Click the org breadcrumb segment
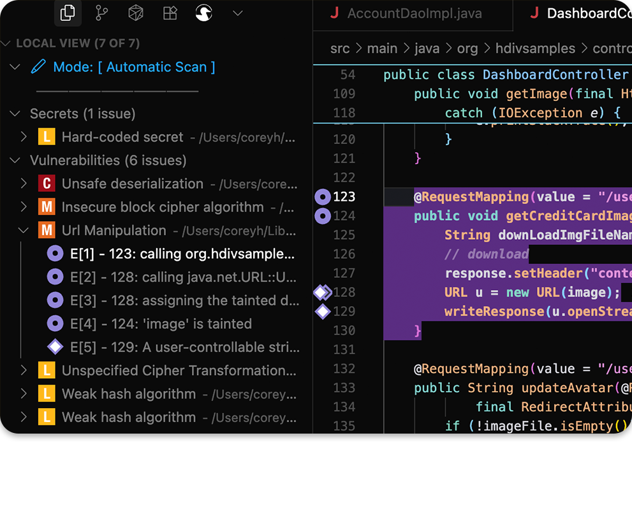 coord(467,48)
